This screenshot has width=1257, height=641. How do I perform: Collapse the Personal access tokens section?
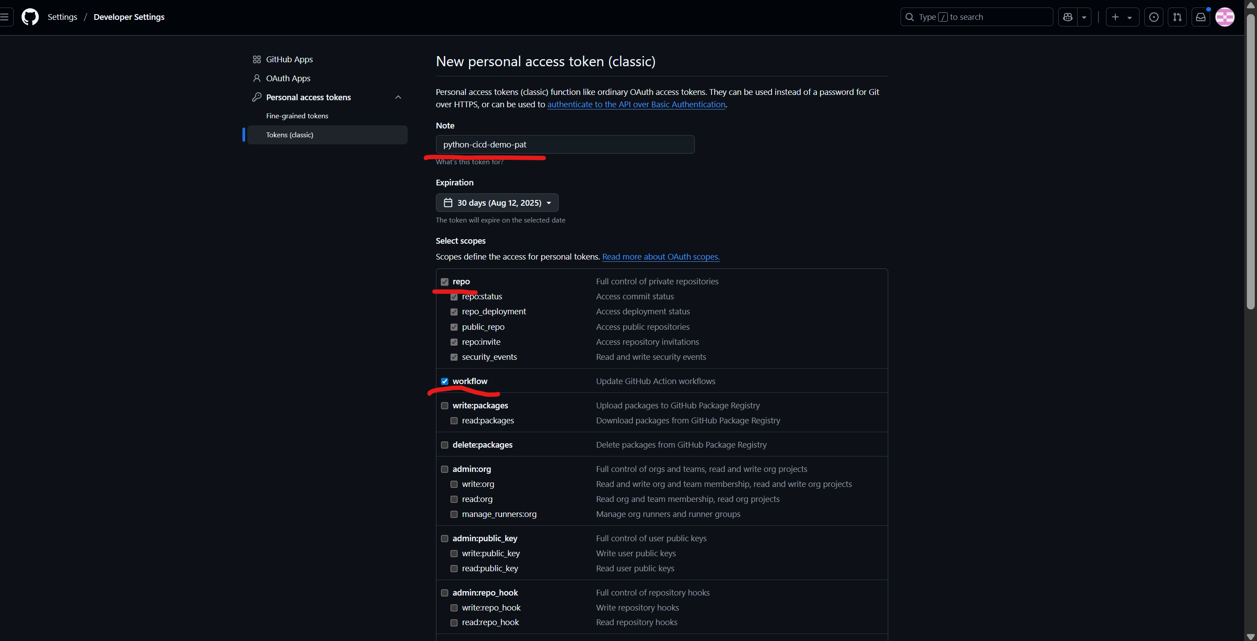(x=398, y=97)
